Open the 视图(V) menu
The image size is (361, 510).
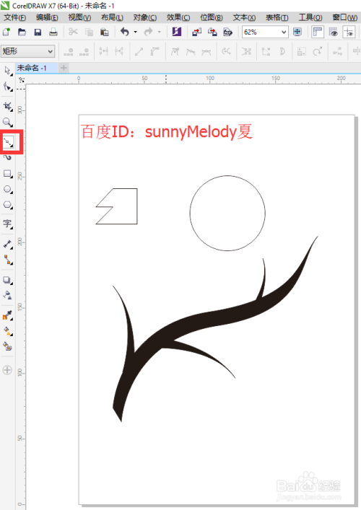pos(79,17)
